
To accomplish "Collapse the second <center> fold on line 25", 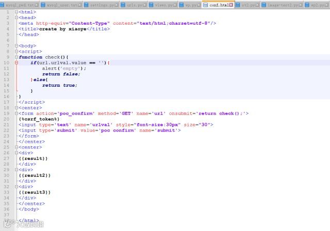I will click(16, 147).
